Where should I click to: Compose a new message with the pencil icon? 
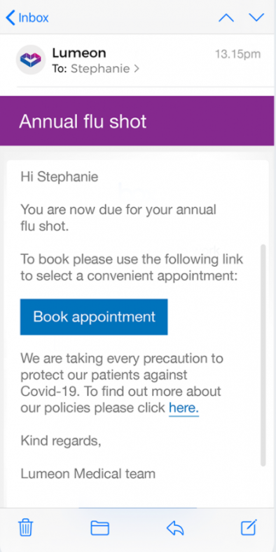[249, 527]
